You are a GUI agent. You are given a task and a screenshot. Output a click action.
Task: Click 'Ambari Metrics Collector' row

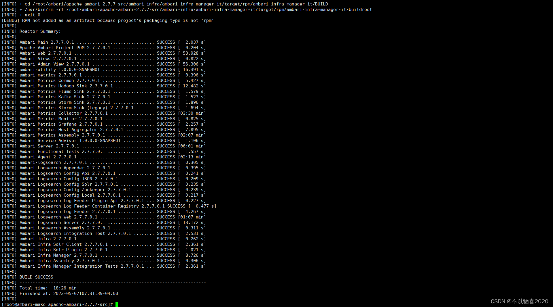[x=104, y=113]
